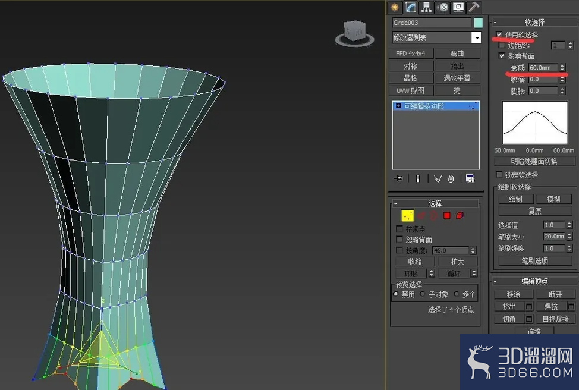The height and width of the screenshot is (390, 579).
Task: Apply the 弯曲 modifier button
Action: click(x=457, y=54)
